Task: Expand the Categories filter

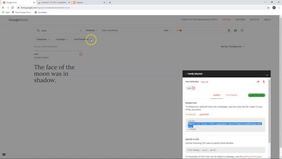Action: (x=43, y=39)
